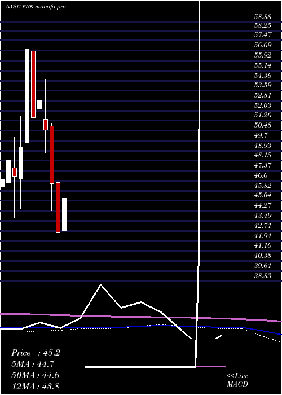Select the 39.61 price axis label
The height and width of the screenshot is (395, 282).
coord(263,266)
